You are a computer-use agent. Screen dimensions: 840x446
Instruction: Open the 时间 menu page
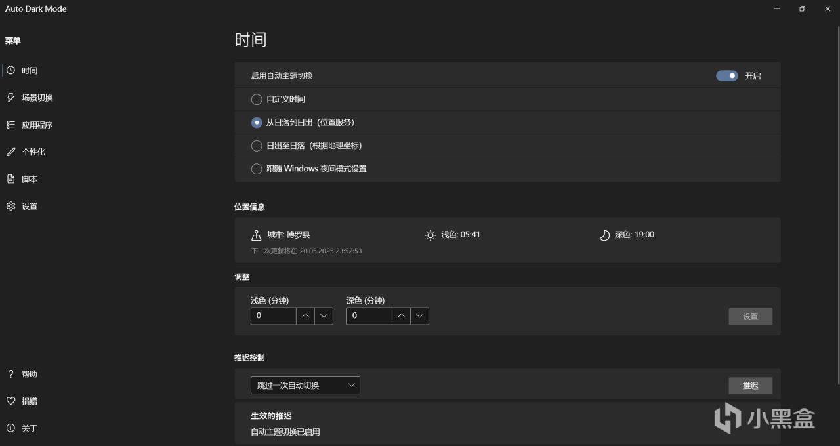(x=30, y=70)
